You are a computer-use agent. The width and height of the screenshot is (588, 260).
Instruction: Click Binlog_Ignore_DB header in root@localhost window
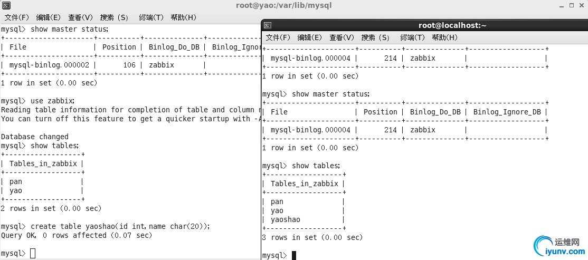[507, 112]
